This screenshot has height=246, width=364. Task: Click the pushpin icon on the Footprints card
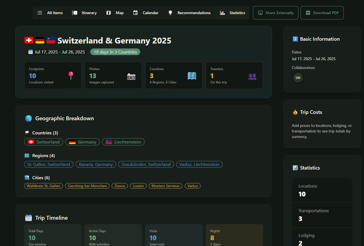pyautogui.click(x=71, y=76)
